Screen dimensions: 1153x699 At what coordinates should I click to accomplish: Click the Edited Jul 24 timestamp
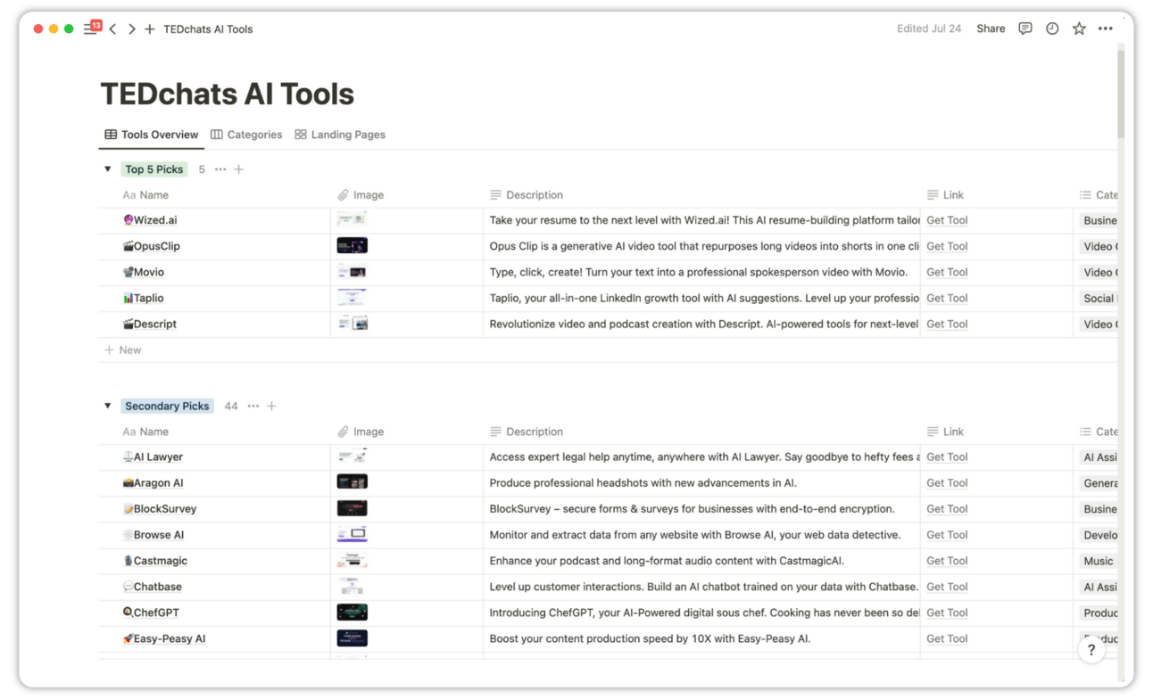(929, 29)
